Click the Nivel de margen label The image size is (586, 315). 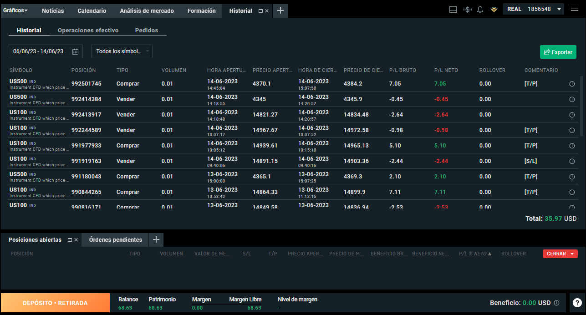click(x=297, y=300)
